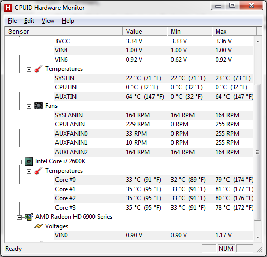Image resolution: width=267 pixels, height=257 pixels.
Task: Select the Core #0 temperature row
Action: [x=154, y=180]
